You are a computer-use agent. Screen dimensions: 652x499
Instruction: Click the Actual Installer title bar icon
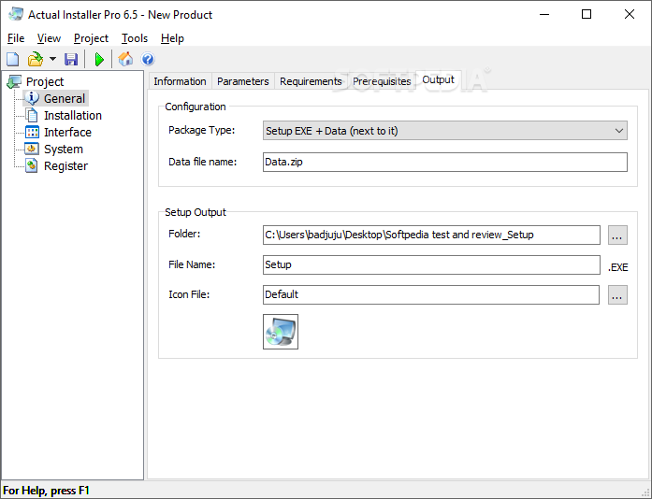pos(16,14)
